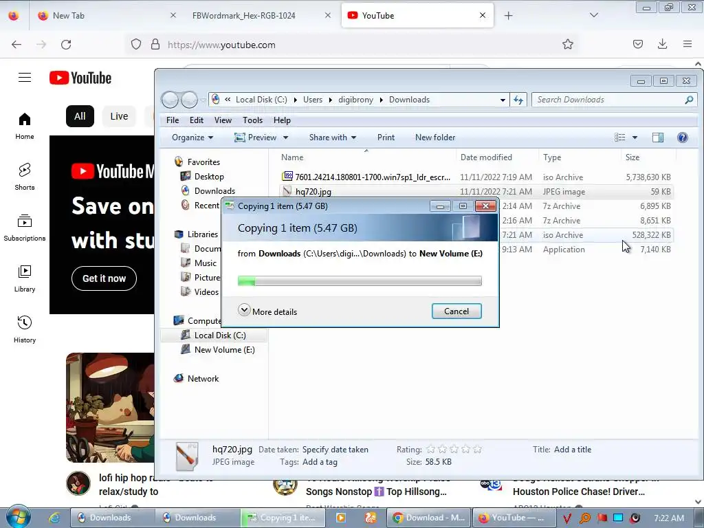The width and height of the screenshot is (704, 528).
Task: Select Local Disk (C:) in navigation pane
Action: tap(213, 335)
